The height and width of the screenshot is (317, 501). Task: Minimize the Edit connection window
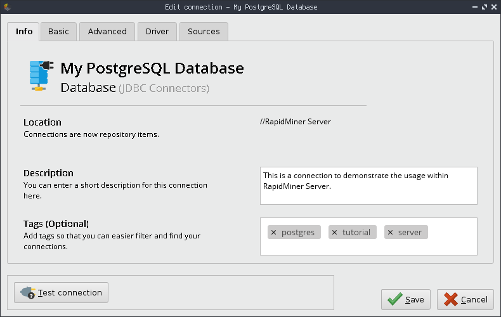tap(474, 7)
